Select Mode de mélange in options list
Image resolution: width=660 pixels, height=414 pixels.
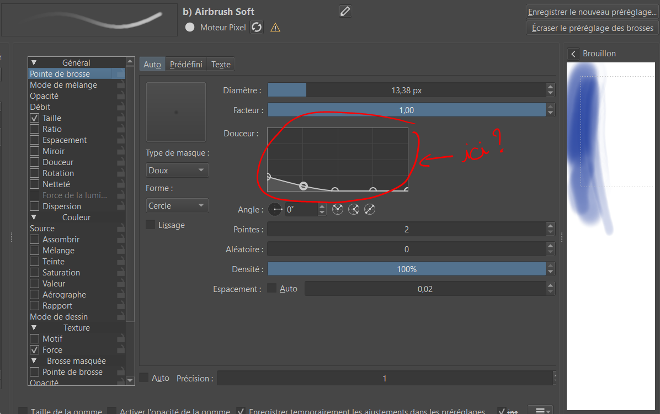click(63, 85)
